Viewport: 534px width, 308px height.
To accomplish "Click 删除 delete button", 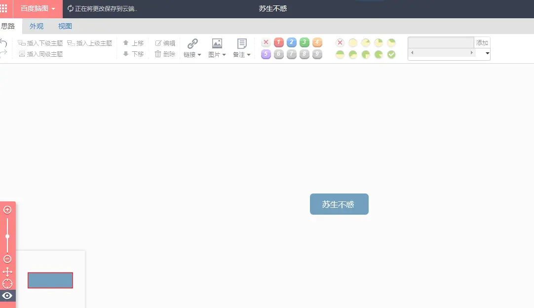I will point(165,54).
